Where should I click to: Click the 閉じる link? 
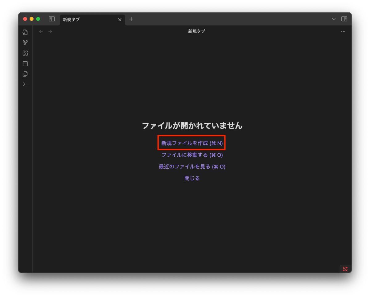pyautogui.click(x=192, y=178)
